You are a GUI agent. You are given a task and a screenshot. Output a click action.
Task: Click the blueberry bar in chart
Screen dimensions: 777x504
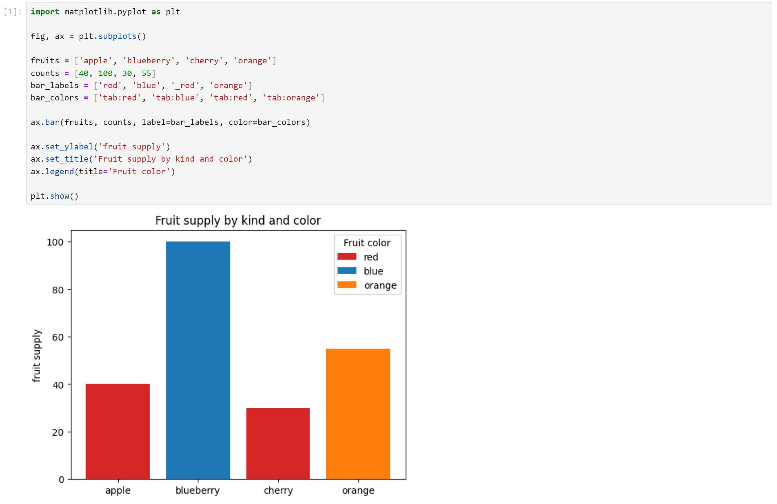(198, 360)
